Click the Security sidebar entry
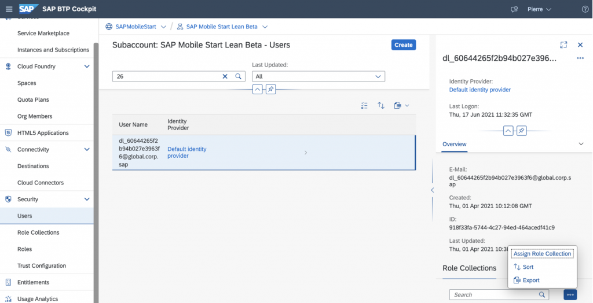This screenshot has width=593, height=303. pos(28,199)
